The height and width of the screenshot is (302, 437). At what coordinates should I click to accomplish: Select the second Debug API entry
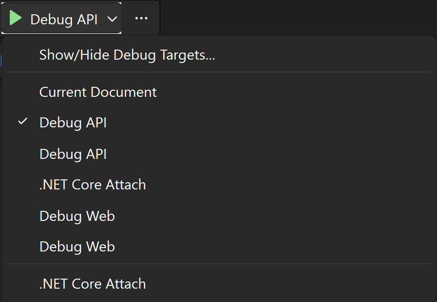click(x=73, y=154)
